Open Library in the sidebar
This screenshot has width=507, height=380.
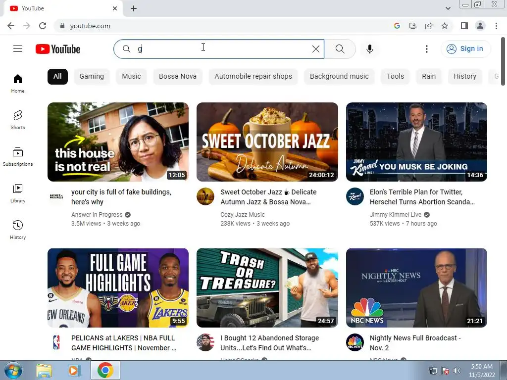click(x=18, y=193)
